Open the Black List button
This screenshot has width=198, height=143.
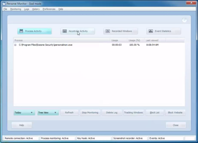(154, 113)
